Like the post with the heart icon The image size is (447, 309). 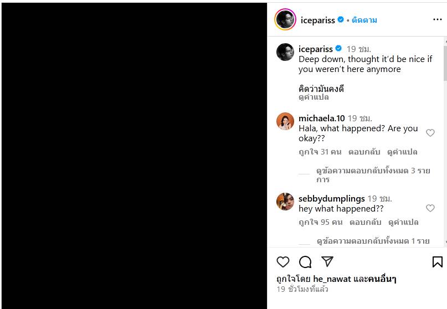pos(282,262)
